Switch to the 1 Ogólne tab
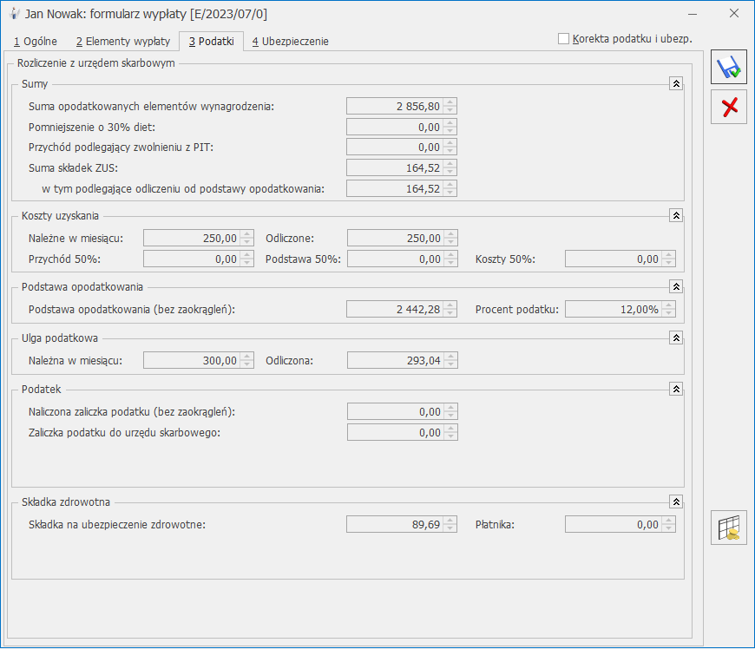Viewport: 755px width, 649px height. [x=36, y=42]
